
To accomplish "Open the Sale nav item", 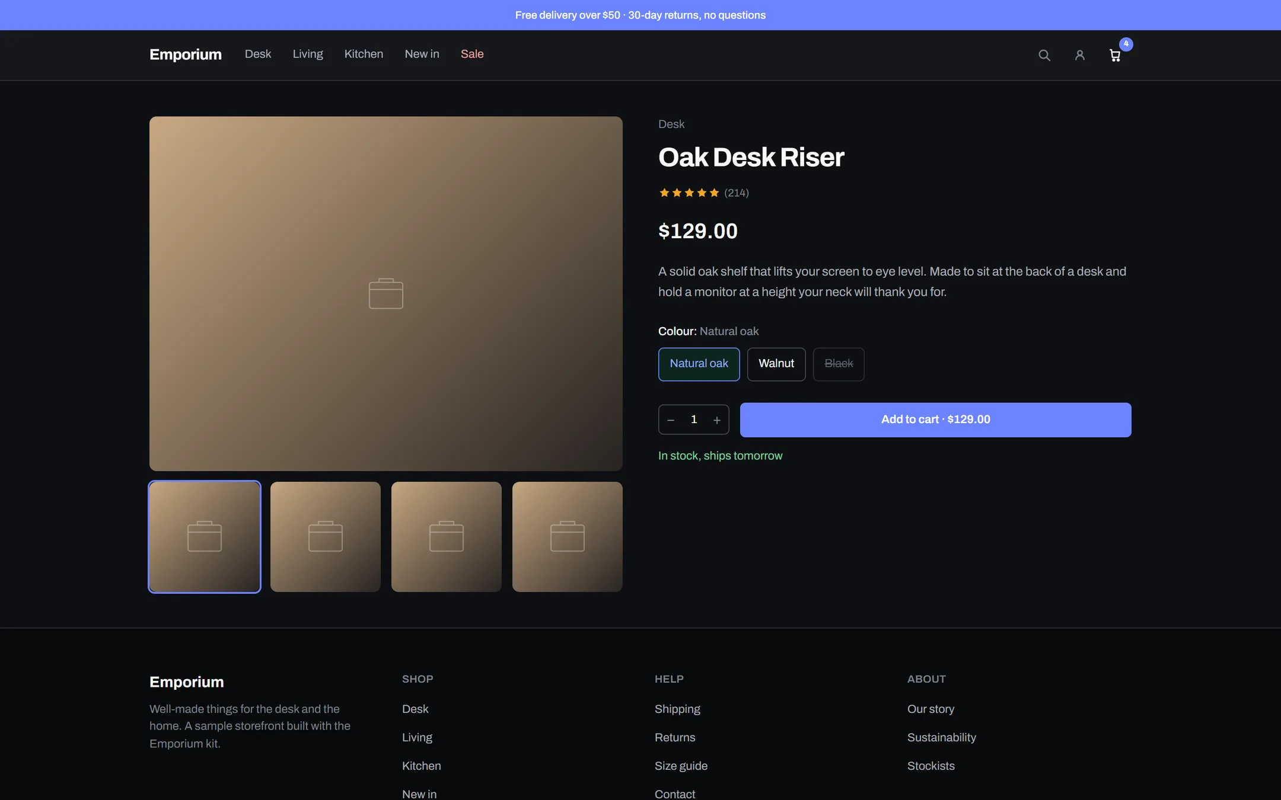I will tap(472, 54).
